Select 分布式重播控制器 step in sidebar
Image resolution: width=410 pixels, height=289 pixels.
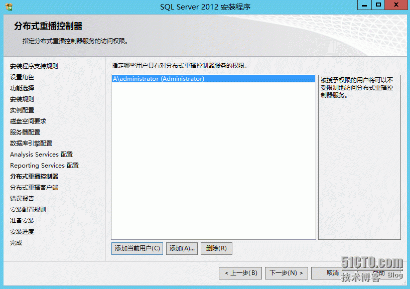[34, 177]
